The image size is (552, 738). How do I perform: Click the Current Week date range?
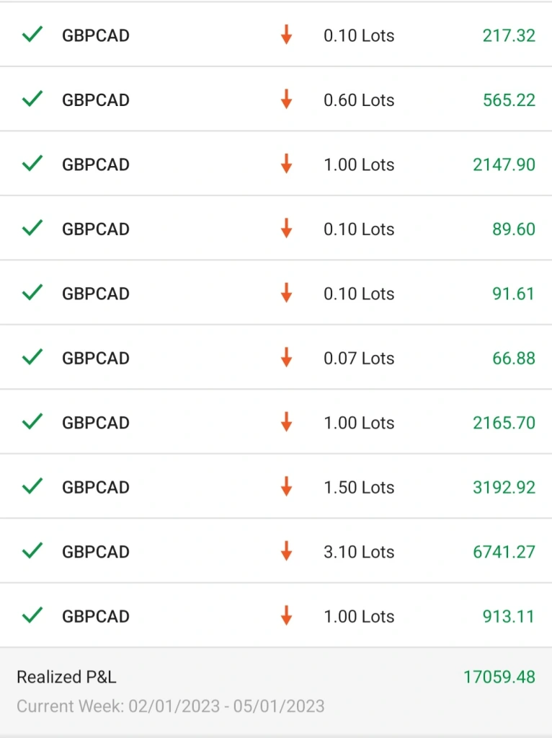tap(171, 706)
